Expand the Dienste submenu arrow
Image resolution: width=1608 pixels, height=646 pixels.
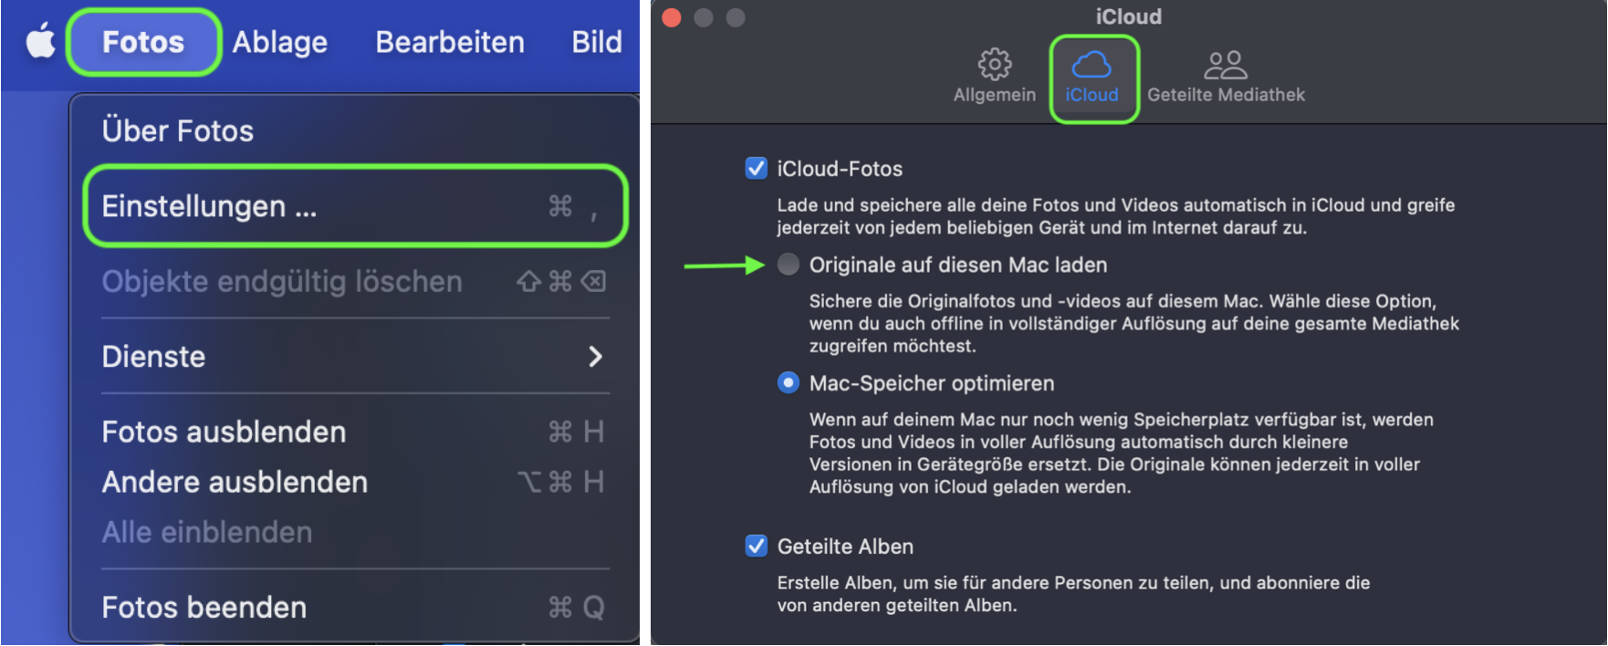[595, 357]
